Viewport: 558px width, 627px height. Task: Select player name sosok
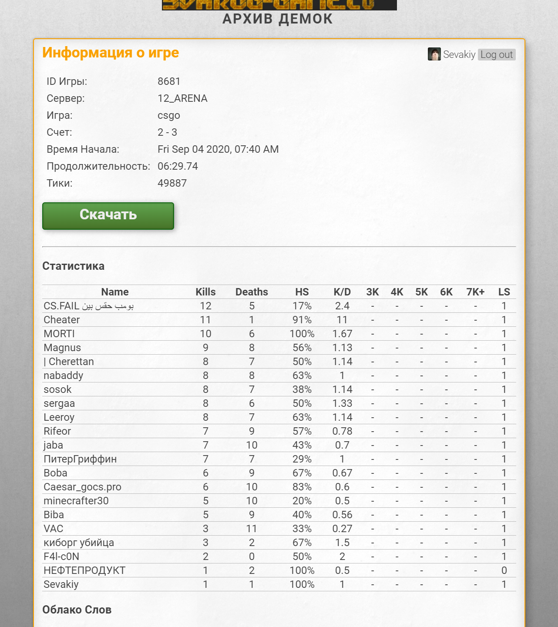click(x=57, y=389)
